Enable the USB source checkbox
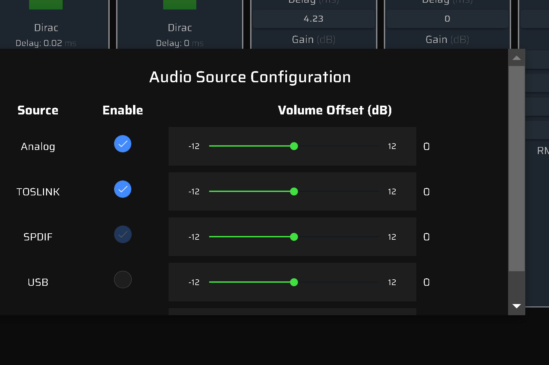Viewport: 549px width, 365px height. (x=123, y=280)
